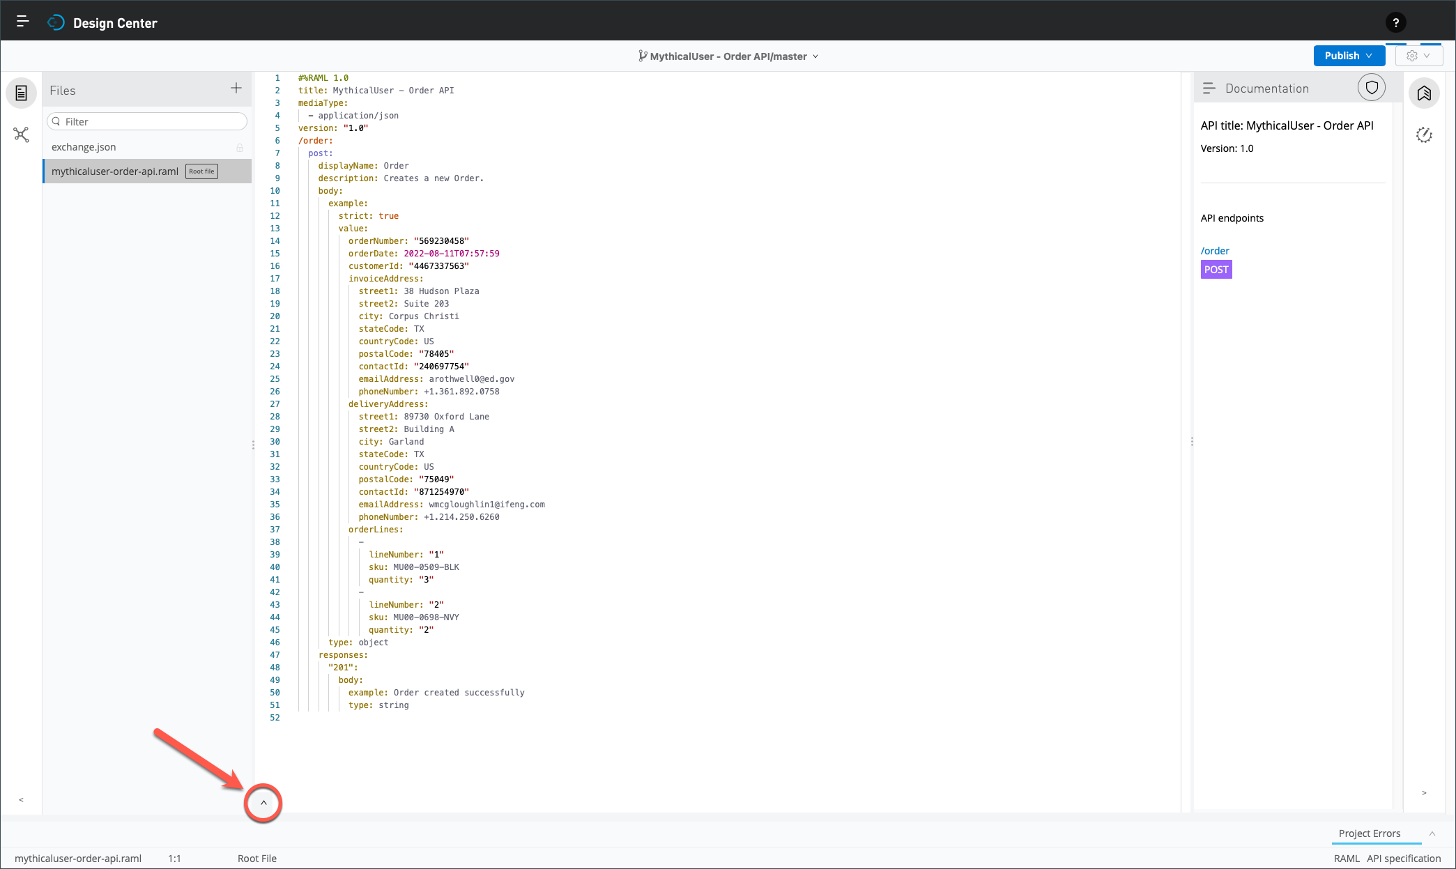Collapse the left sidebar arrow
The height and width of the screenshot is (869, 1456).
(x=21, y=799)
